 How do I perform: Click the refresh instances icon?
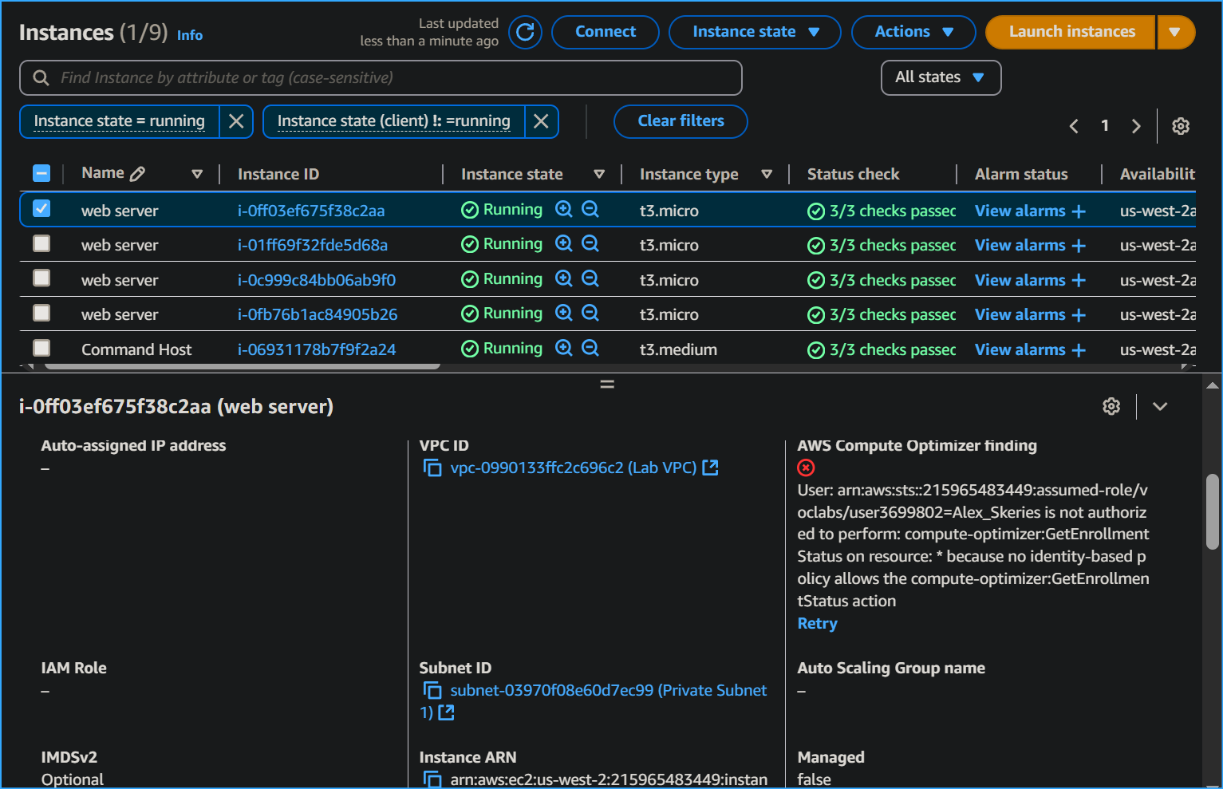point(525,32)
